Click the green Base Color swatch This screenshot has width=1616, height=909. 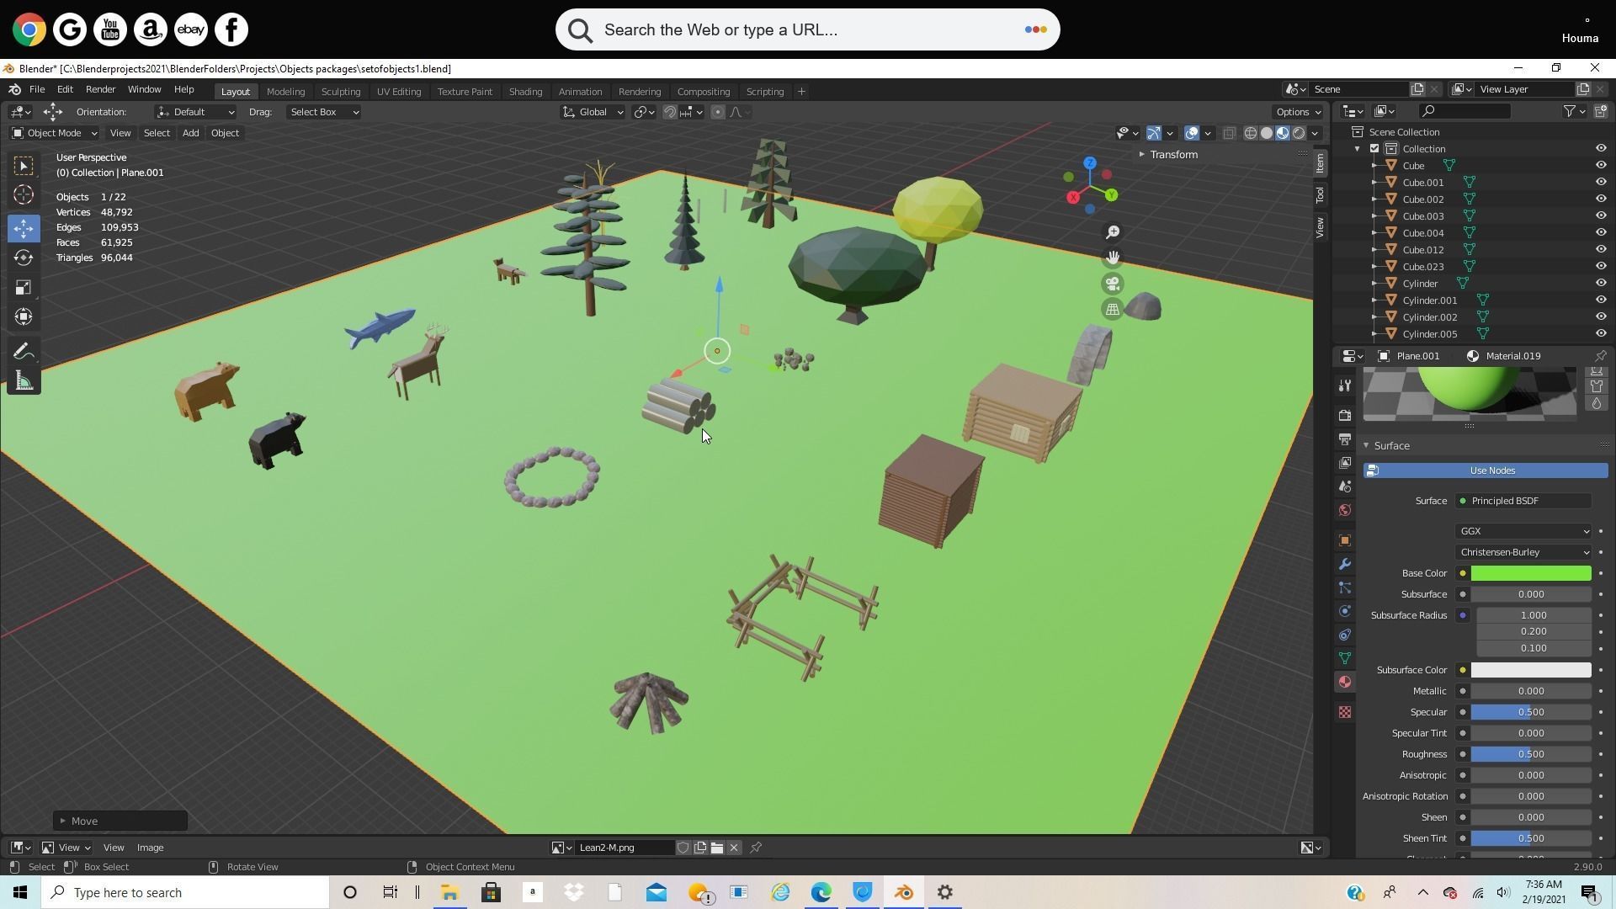coord(1532,572)
